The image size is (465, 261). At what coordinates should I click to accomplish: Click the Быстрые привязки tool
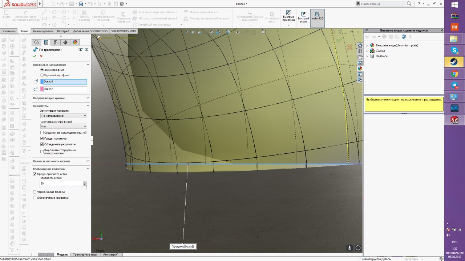[x=289, y=18]
